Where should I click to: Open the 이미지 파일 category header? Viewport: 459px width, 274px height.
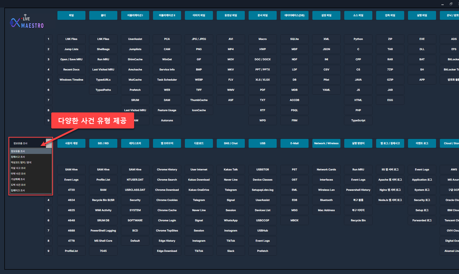[199, 15]
